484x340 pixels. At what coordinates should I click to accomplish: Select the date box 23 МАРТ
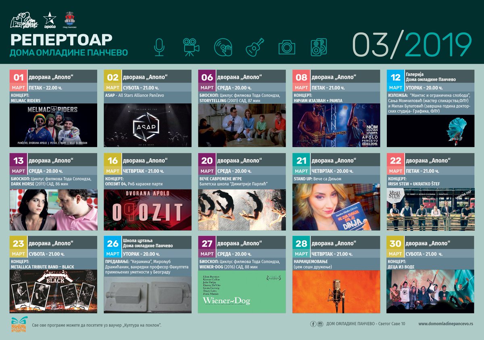(x=19, y=247)
